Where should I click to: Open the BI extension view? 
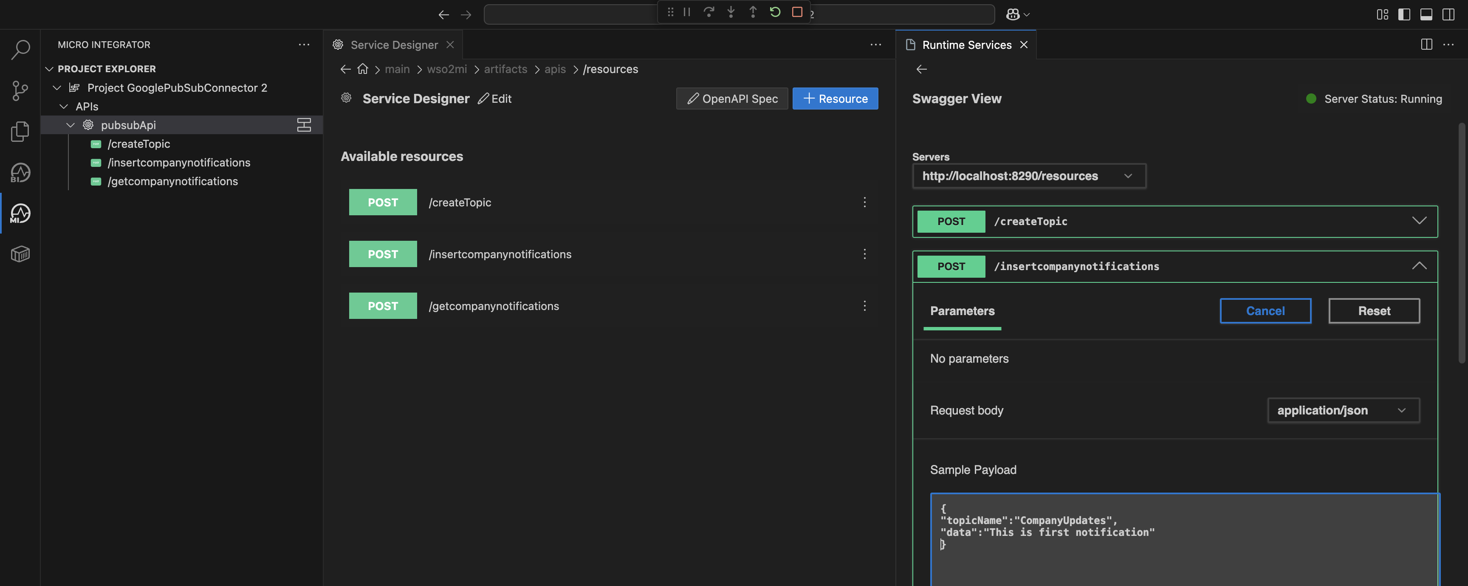tap(20, 172)
